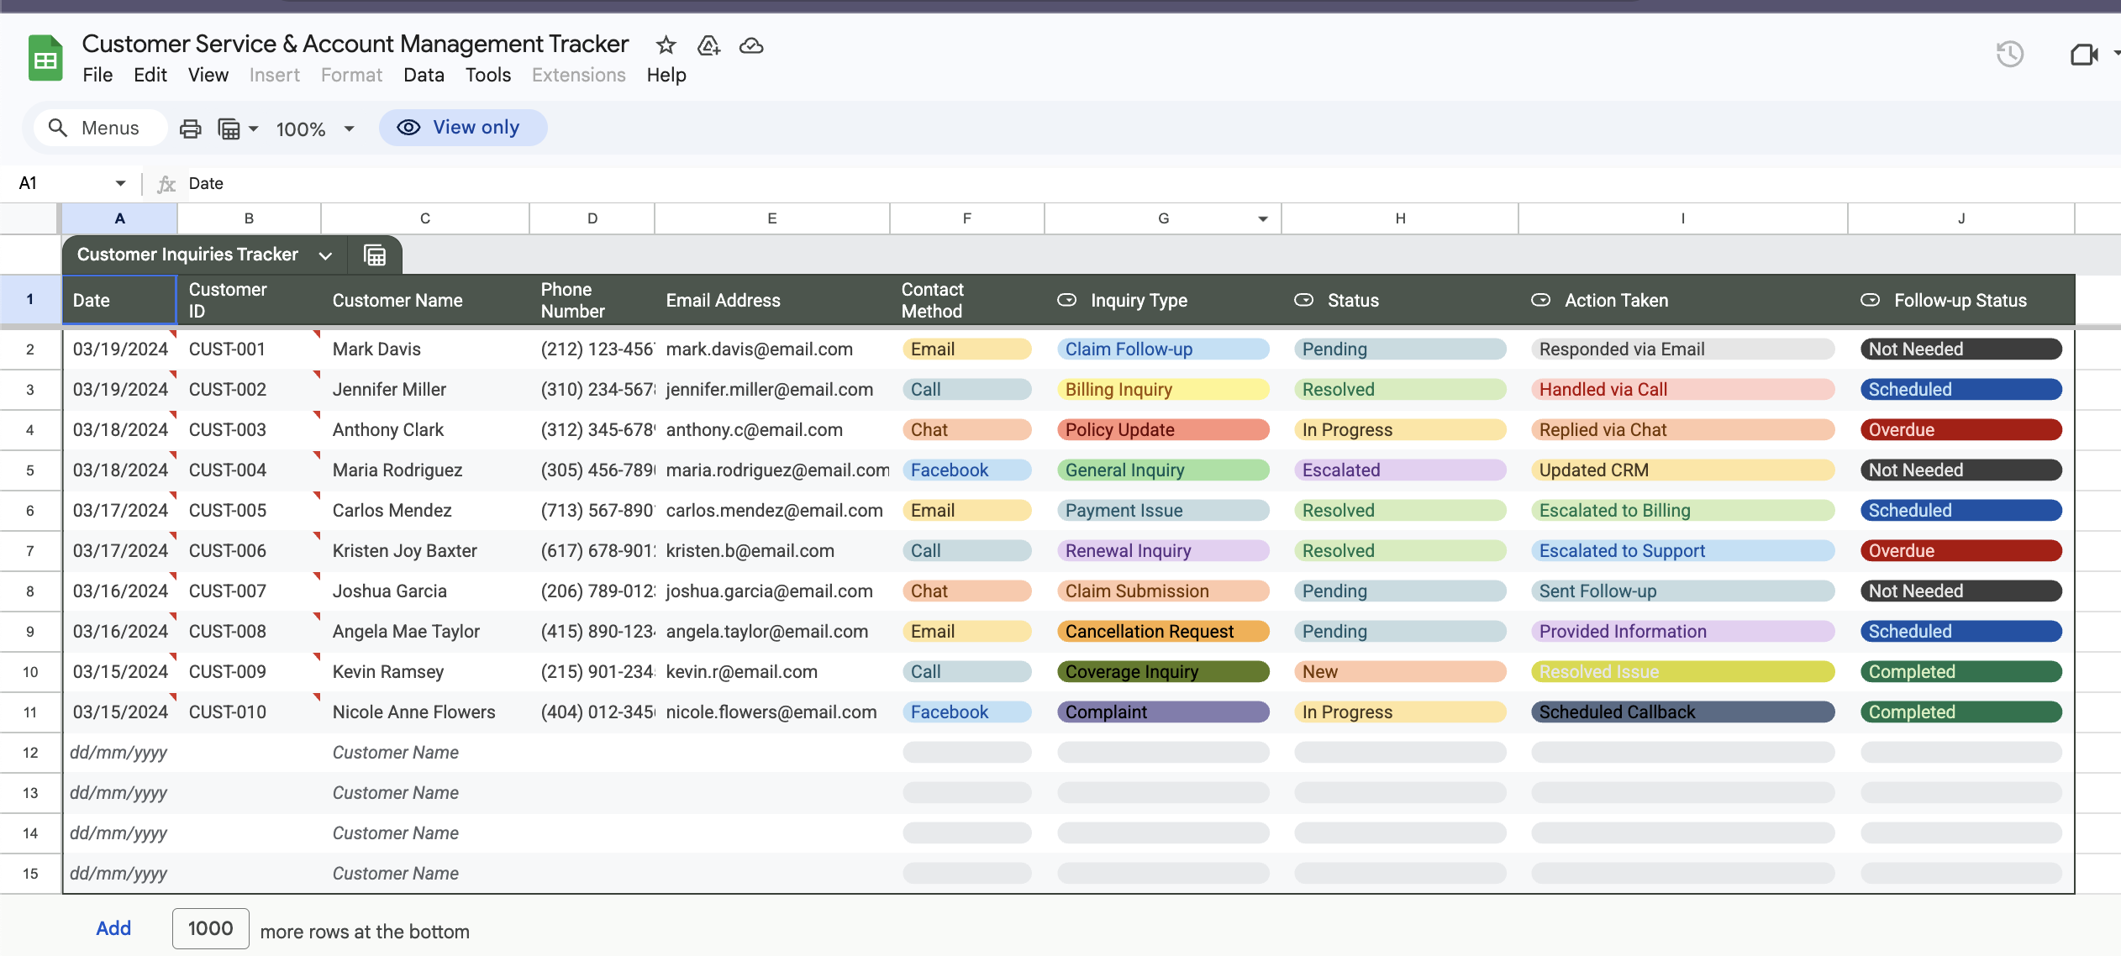Open the video call options arrow
Image resolution: width=2121 pixels, height=956 pixels.
tap(2115, 53)
